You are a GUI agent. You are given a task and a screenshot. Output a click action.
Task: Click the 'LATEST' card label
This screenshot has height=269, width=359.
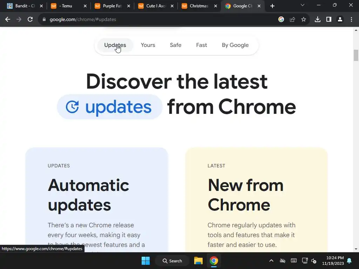[216, 166]
